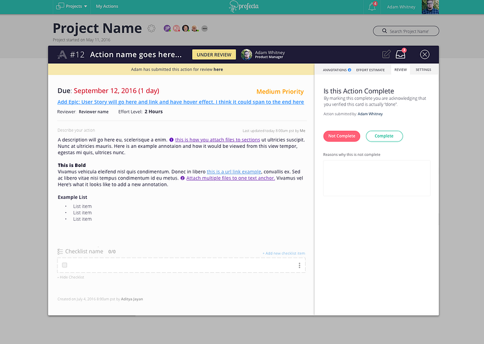Close the action modal
Viewport: 484px width, 344px height.
pos(425,54)
